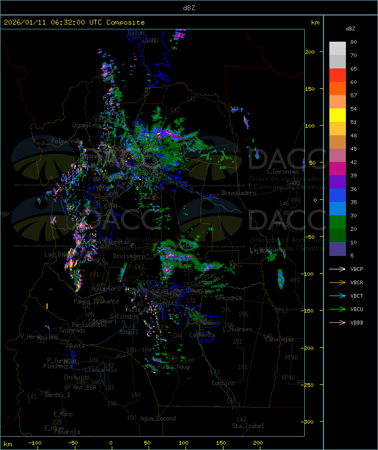
Task: Select the Sta.Isabel label on the map
Action: (248, 426)
